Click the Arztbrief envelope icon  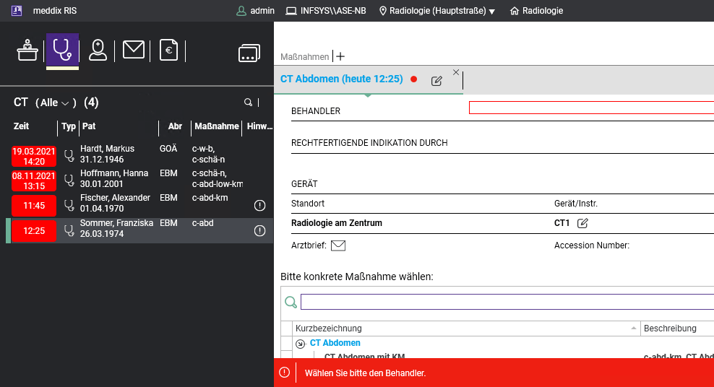338,245
